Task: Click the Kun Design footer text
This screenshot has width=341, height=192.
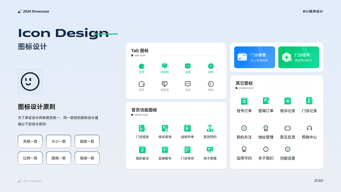Action: pyautogui.click(x=33, y=181)
